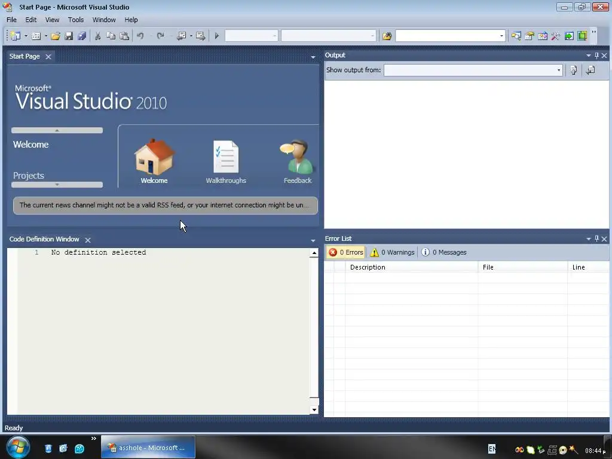Open the Window menu
The width and height of the screenshot is (612, 459).
tap(104, 20)
